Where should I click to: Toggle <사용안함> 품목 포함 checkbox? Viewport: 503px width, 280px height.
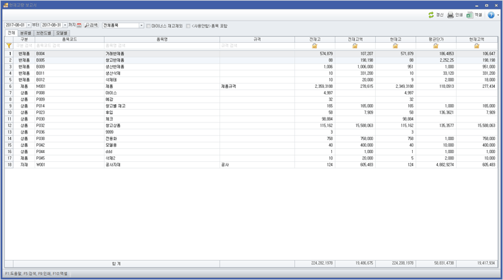coord(188,26)
